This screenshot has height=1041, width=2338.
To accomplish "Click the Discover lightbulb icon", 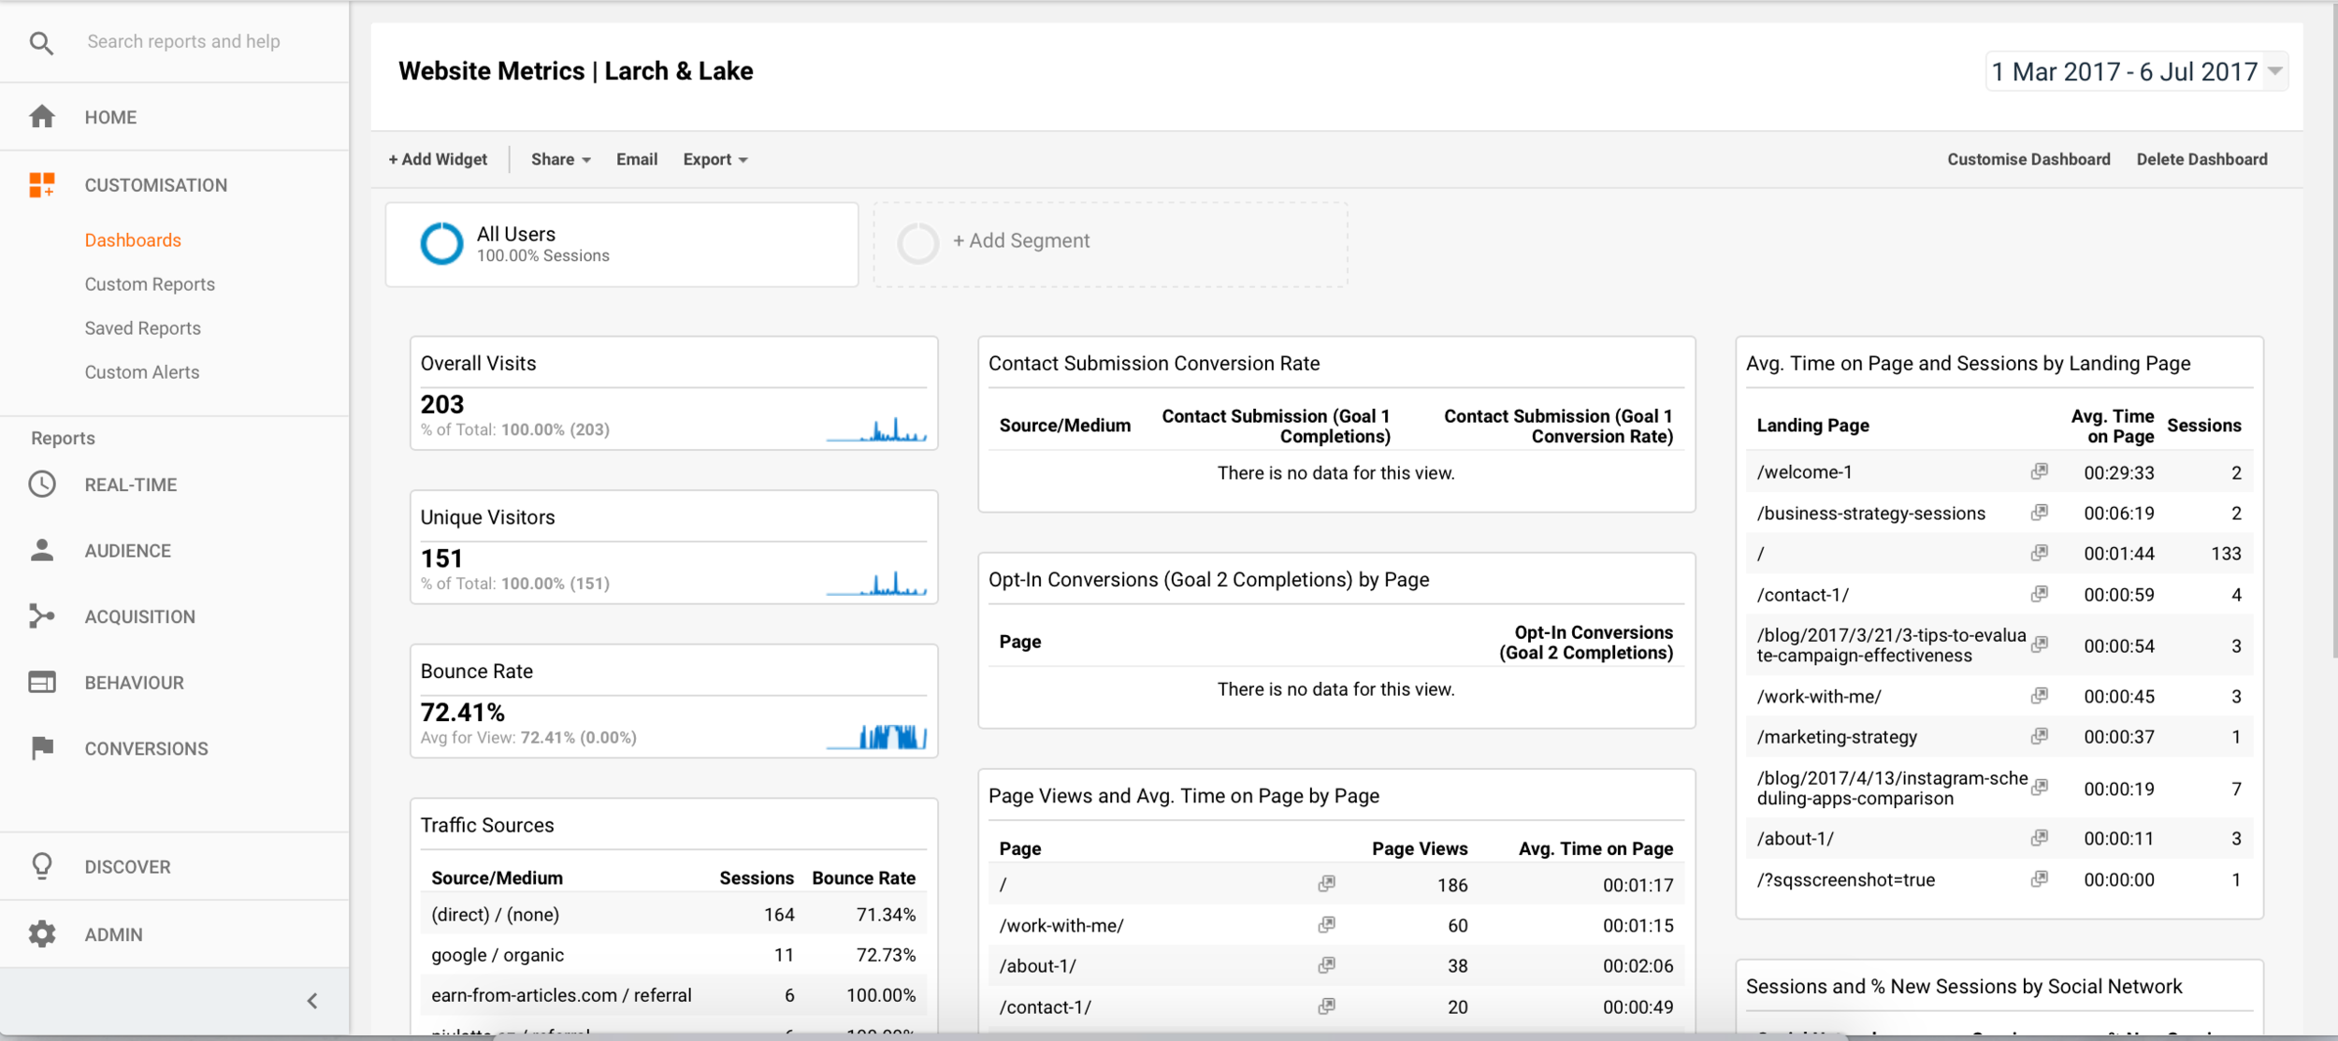I will pos(42,866).
